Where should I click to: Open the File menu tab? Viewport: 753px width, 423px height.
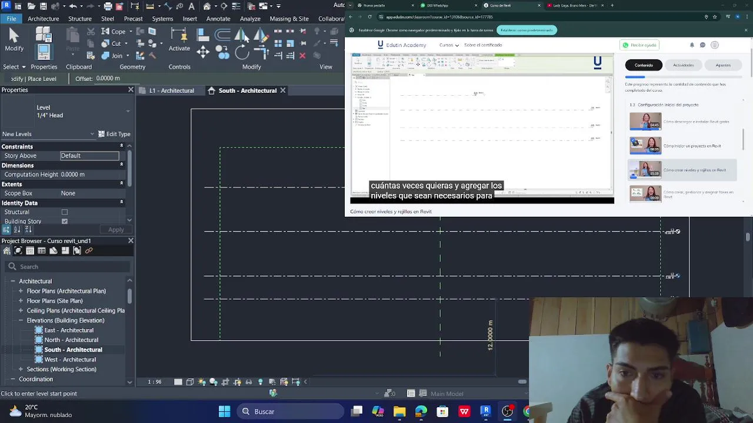pos(11,18)
